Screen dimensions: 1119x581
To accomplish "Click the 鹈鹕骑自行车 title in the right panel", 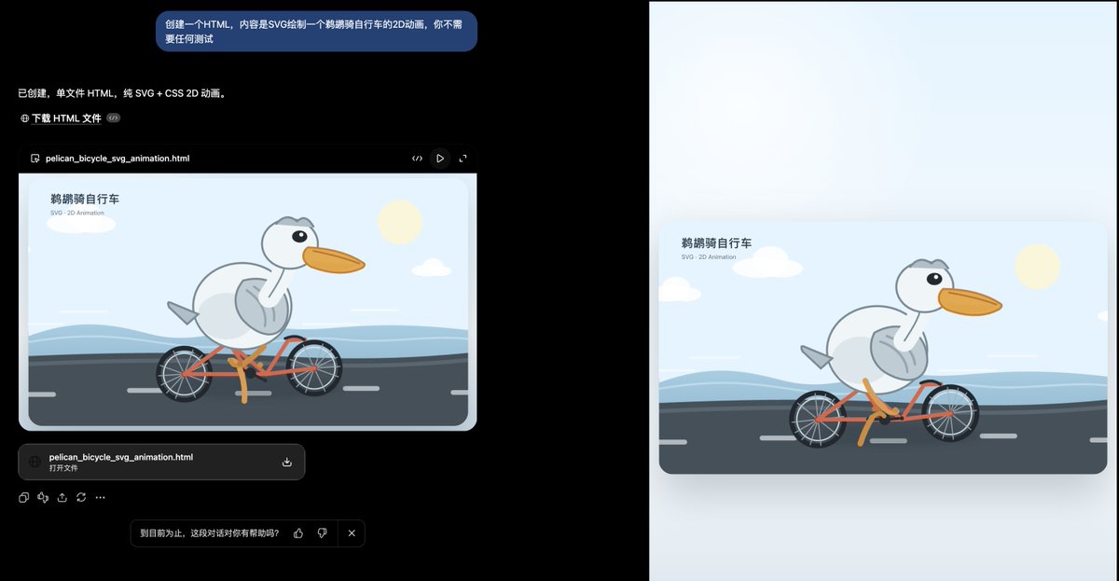I will click(716, 243).
